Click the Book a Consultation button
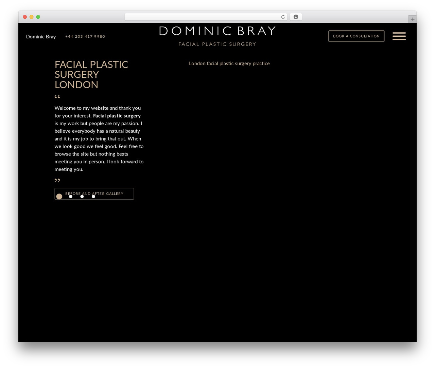 click(x=356, y=36)
